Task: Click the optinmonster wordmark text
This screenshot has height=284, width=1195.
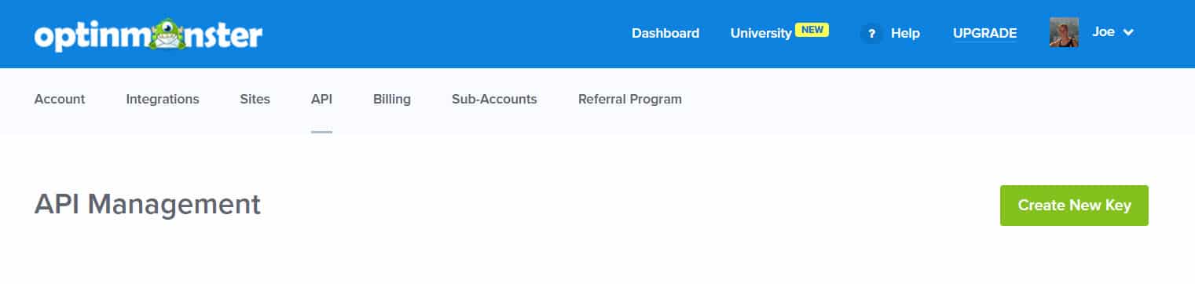Action: point(148,35)
